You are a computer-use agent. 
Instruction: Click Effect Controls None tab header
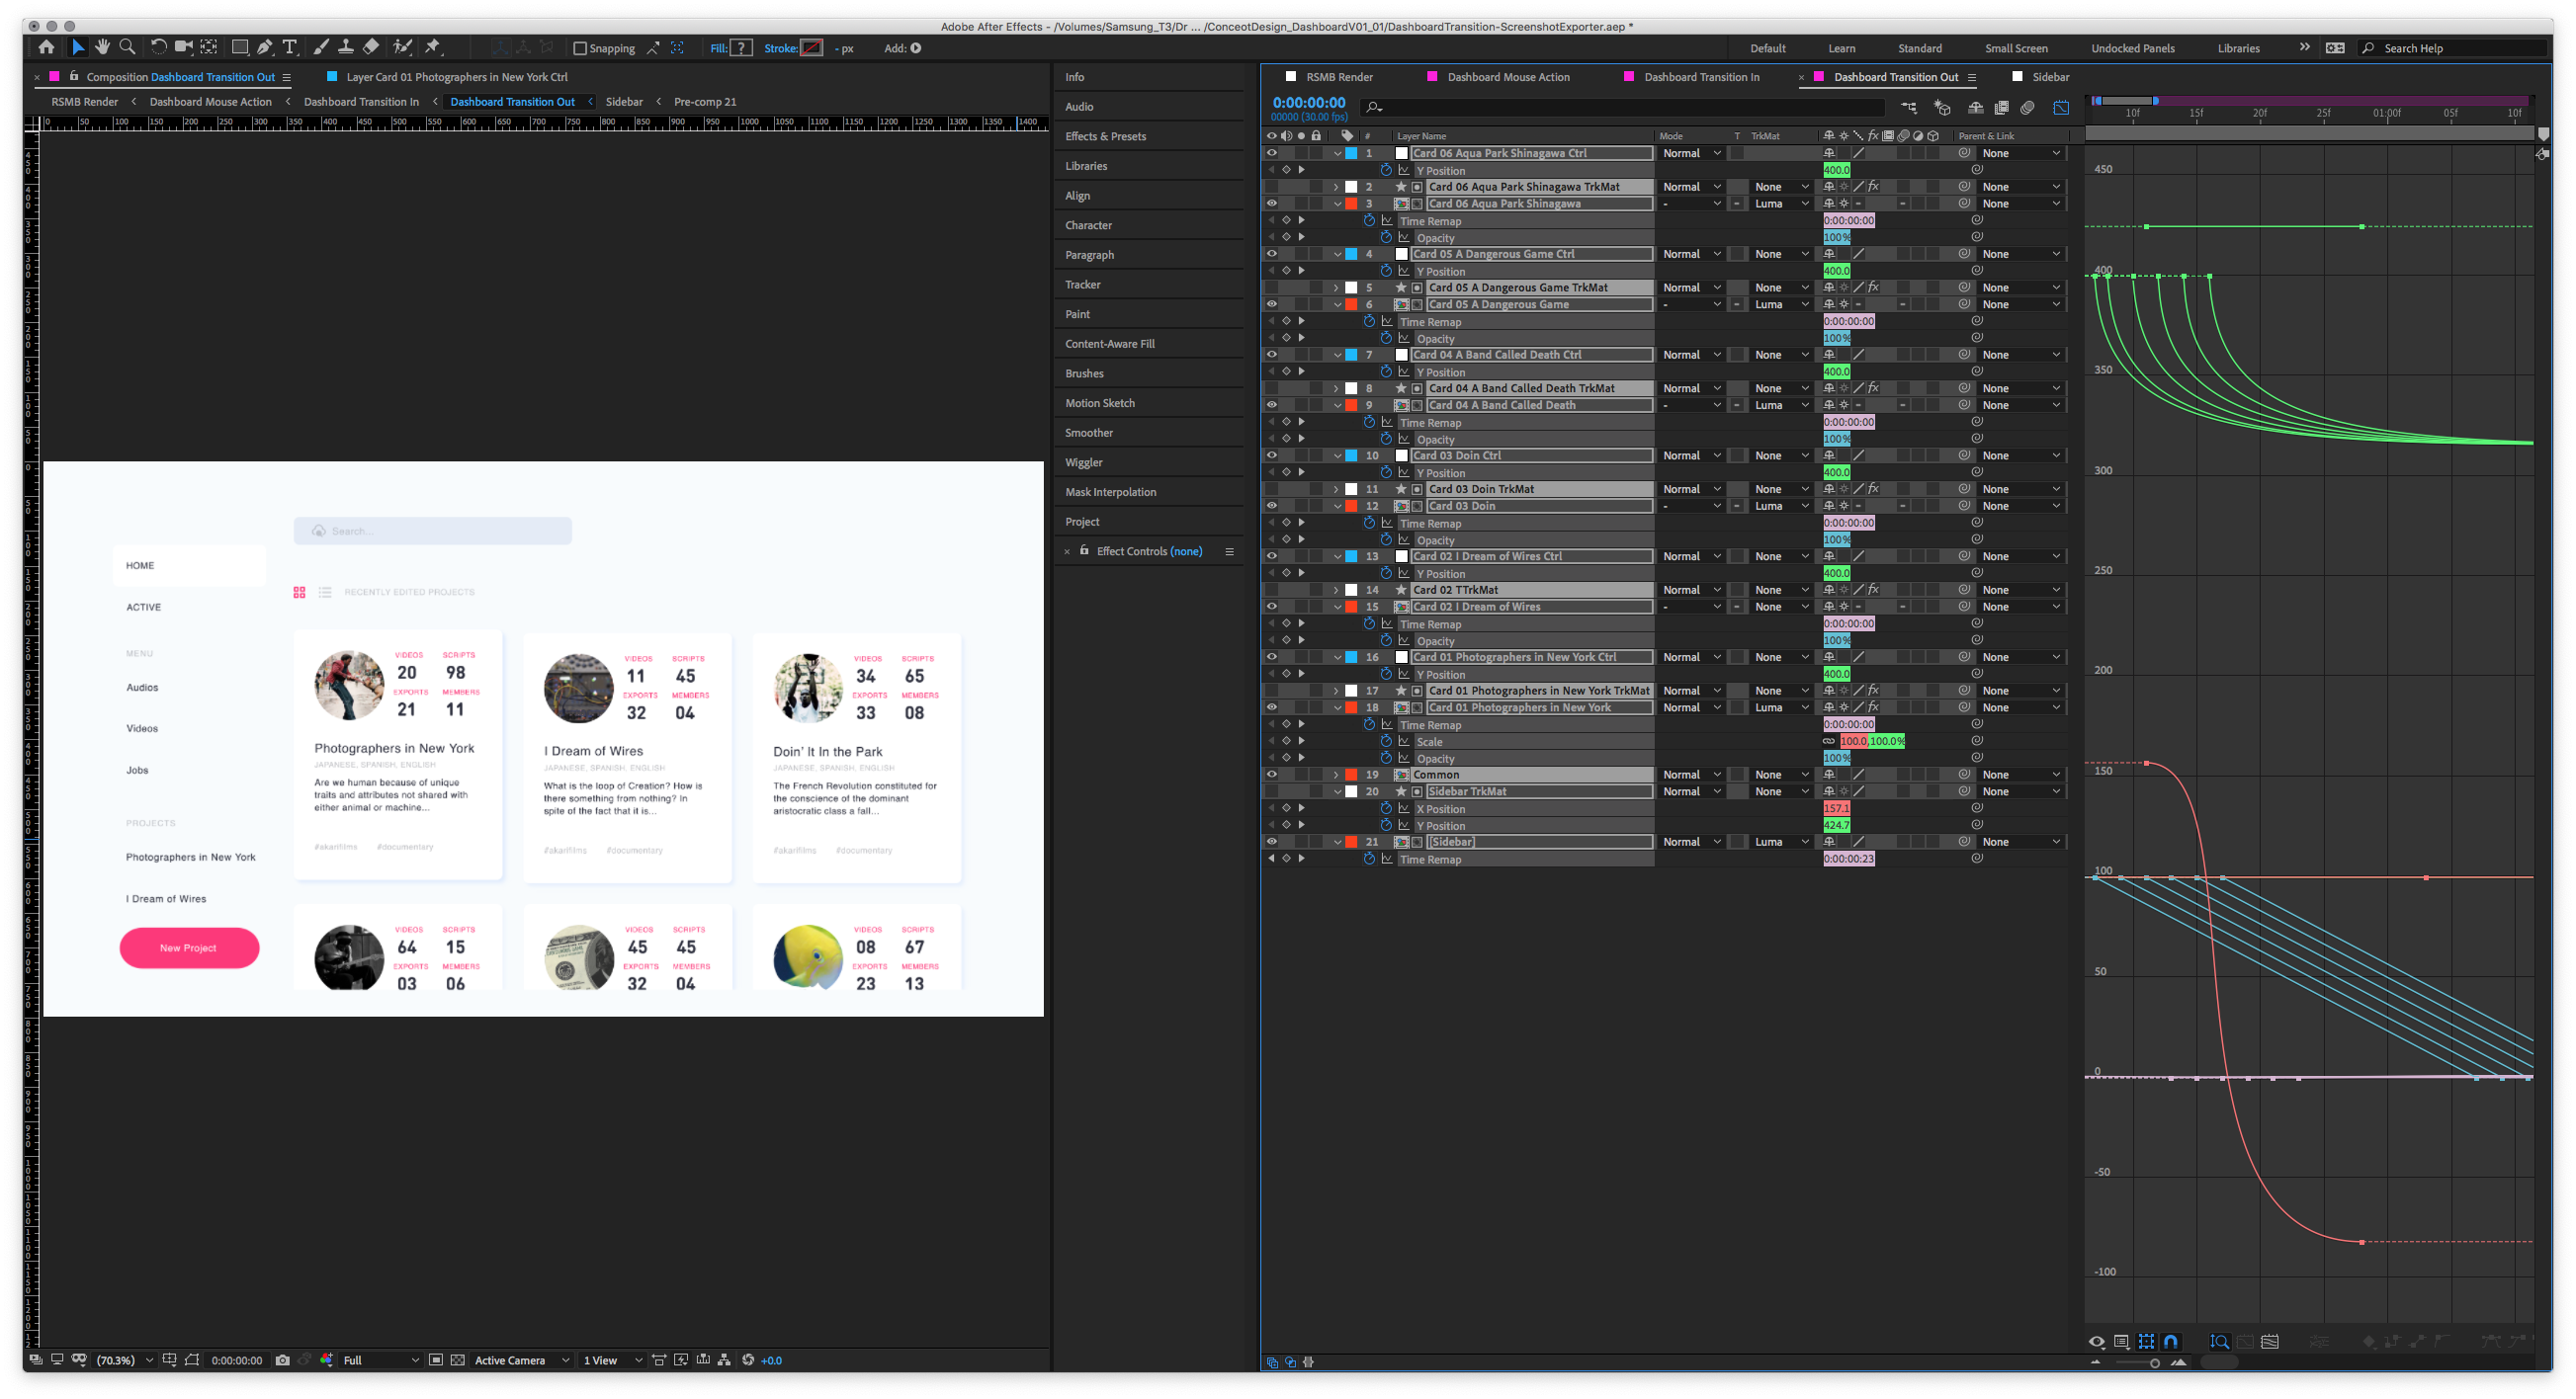1148,551
